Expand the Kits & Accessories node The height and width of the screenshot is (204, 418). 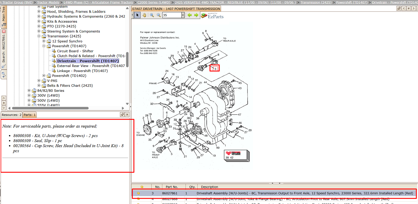point(39,21)
